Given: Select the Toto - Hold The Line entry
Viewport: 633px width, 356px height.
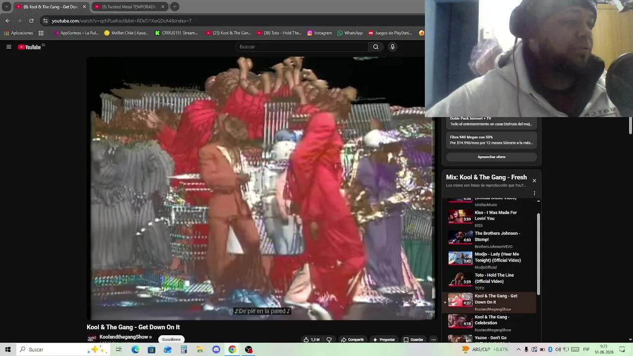Looking at the screenshot, I should (490, 281).
